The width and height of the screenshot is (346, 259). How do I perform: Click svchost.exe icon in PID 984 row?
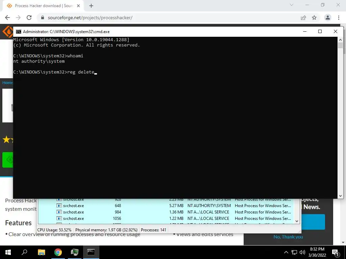coord(59,212)
